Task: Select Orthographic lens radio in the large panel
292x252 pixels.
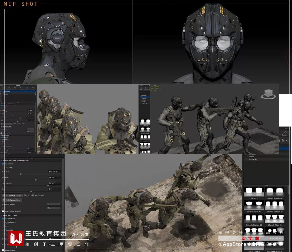Action: click(3, 222)
